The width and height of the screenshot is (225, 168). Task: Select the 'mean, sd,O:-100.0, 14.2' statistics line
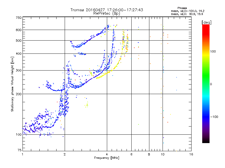click(188, 11)
